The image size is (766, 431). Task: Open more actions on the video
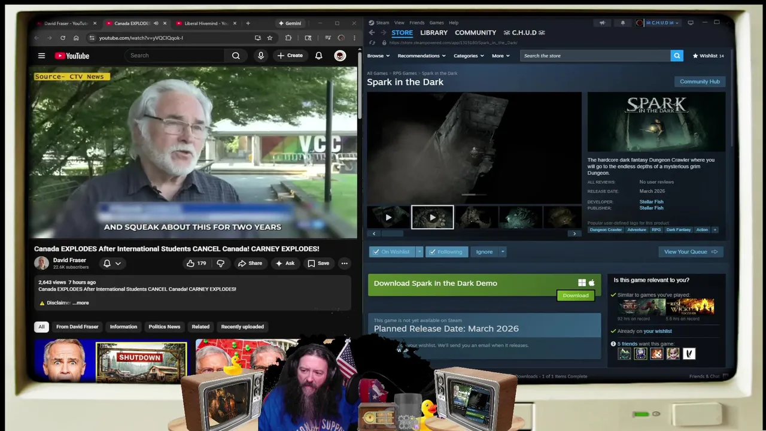(344, 263)
